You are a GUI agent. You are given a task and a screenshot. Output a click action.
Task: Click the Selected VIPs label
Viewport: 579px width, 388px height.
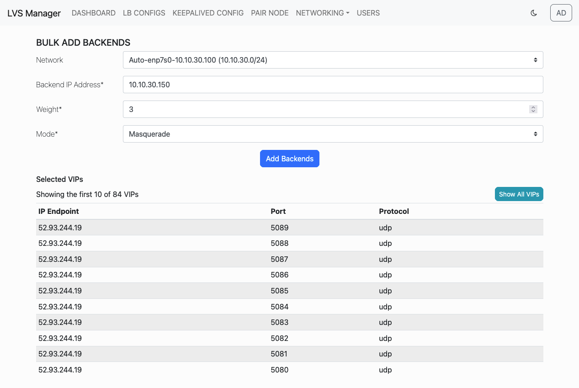click(x=59, y=179)
